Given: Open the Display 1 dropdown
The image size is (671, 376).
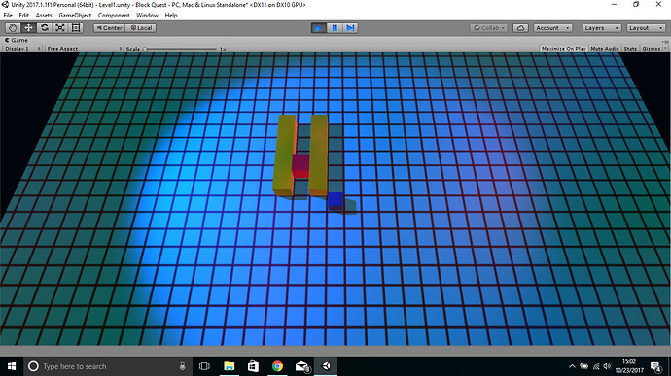Looking at the screenshot, I should 22,49.
